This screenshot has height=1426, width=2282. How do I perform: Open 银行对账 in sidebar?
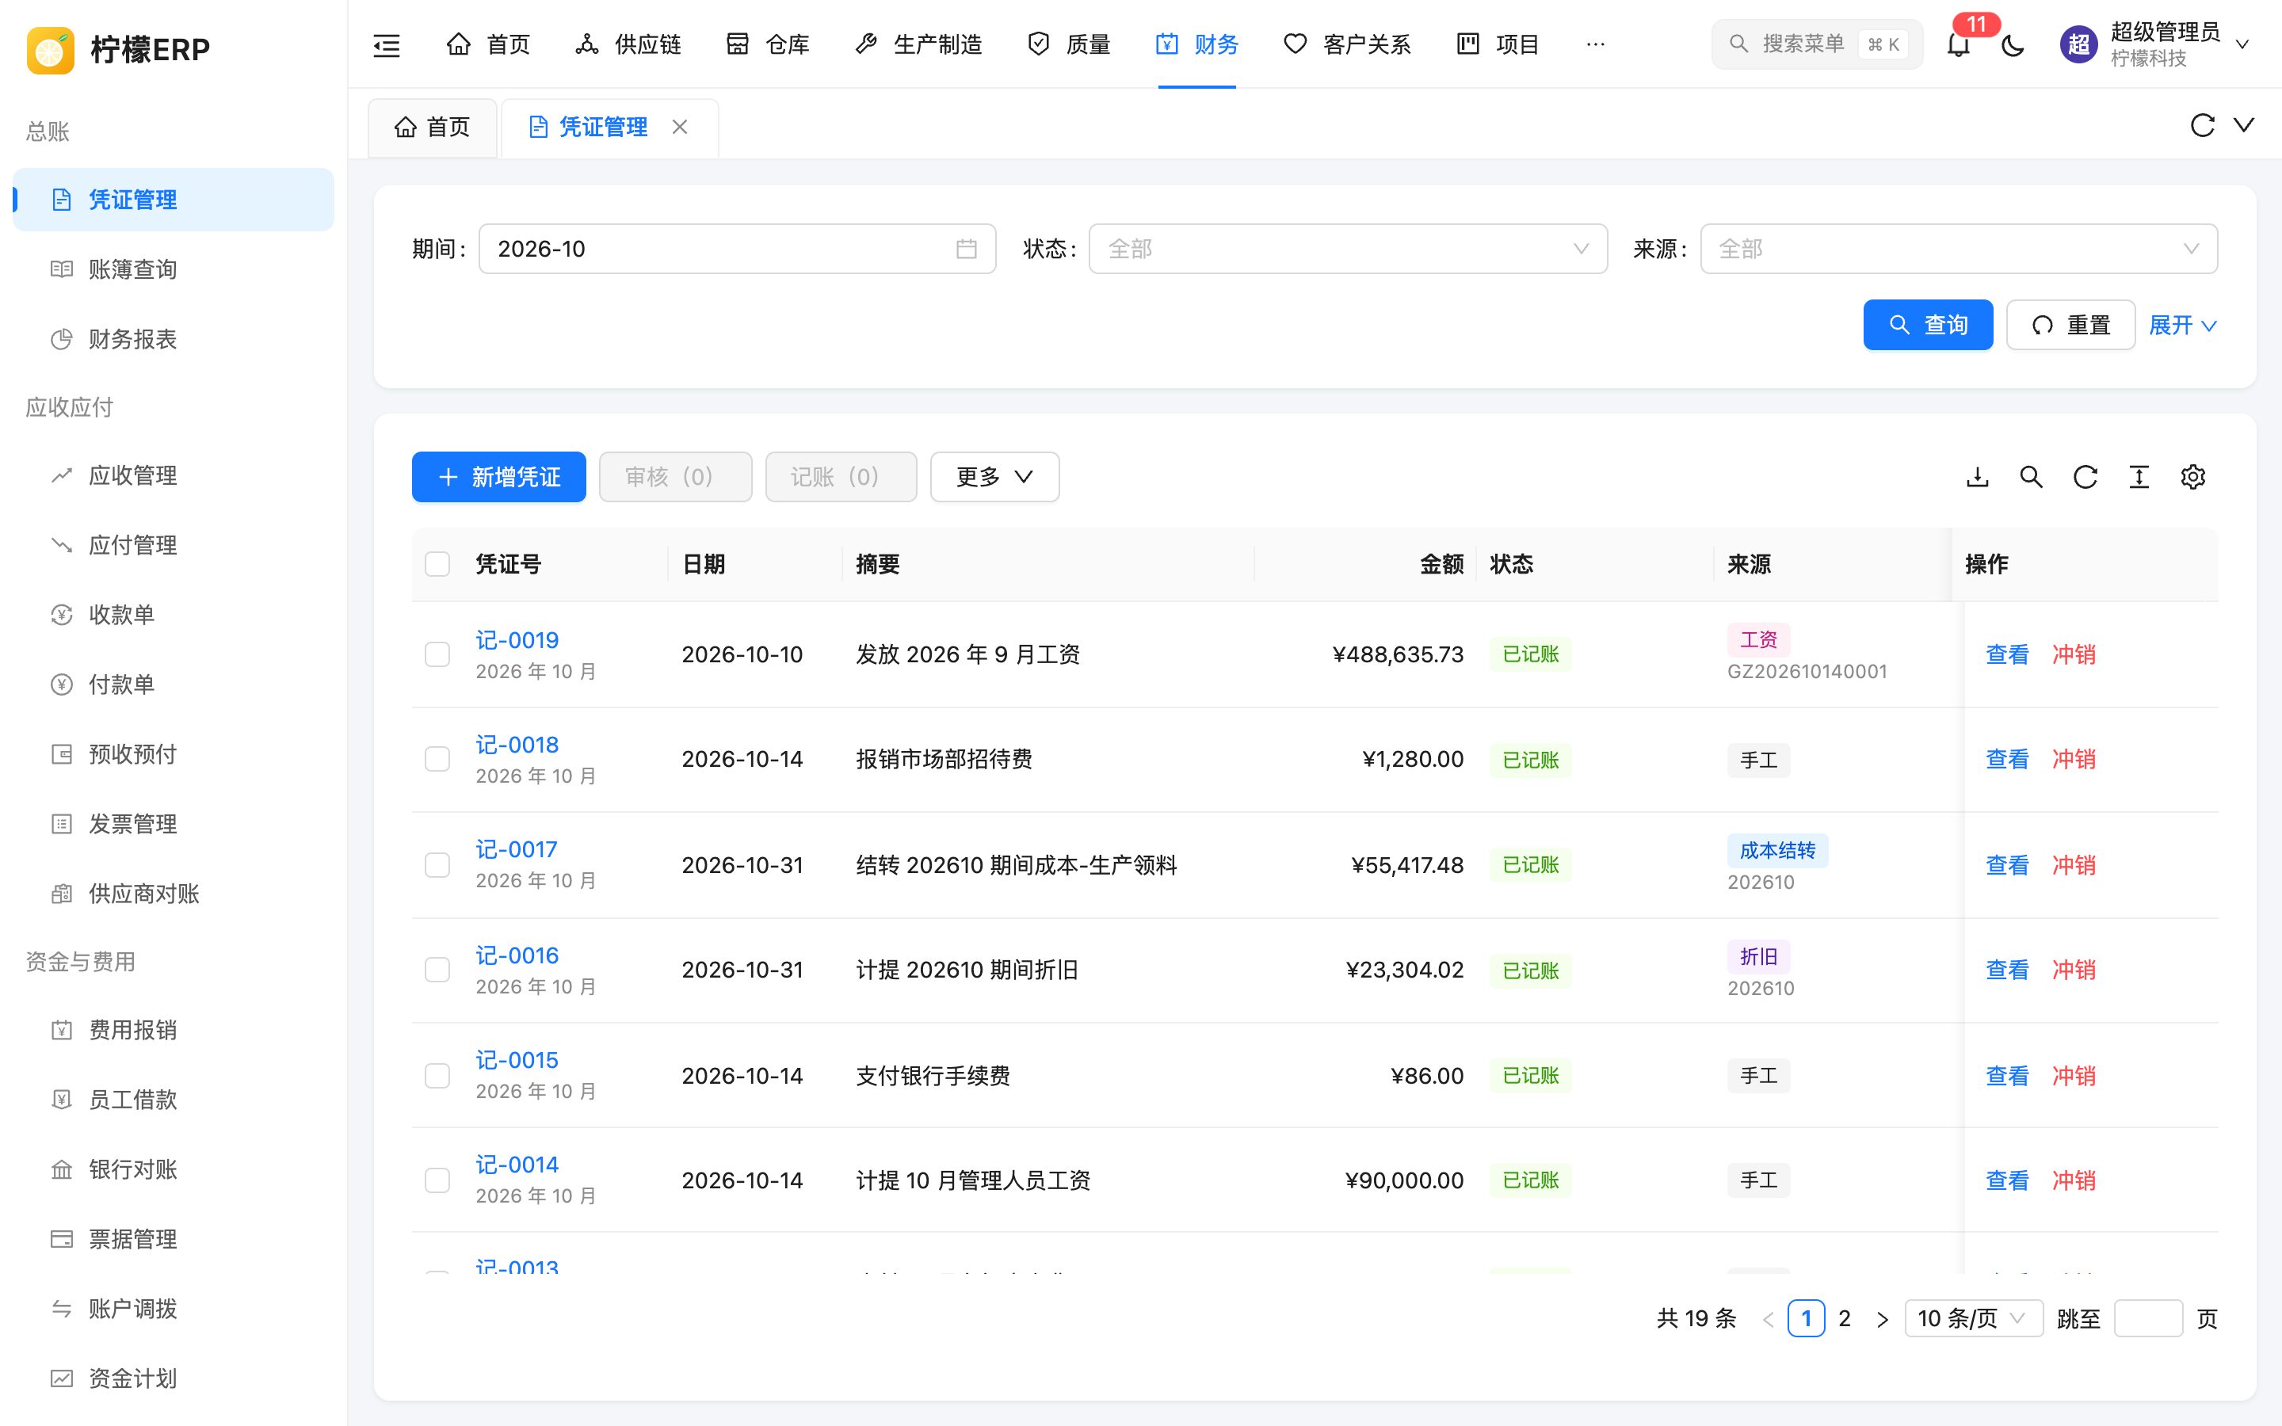pyautogui.click(x=174, y=1169)
